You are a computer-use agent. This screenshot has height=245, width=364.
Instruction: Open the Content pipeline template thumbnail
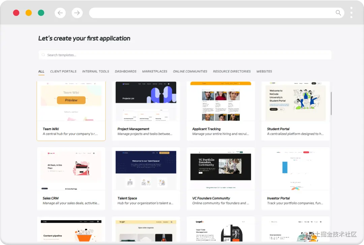tap(71, 231)
